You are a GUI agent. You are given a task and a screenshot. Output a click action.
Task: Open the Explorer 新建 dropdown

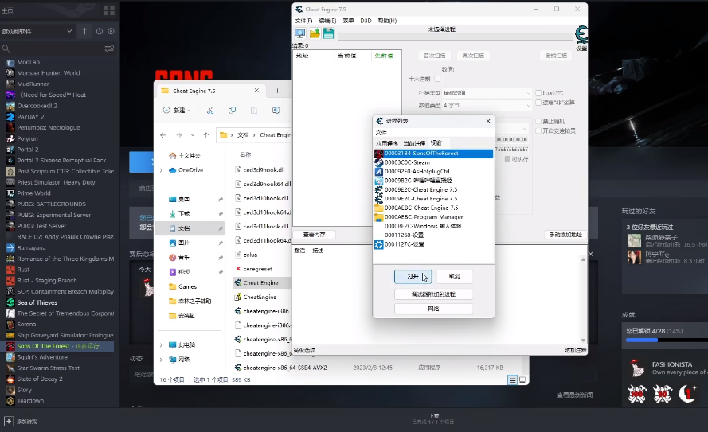click(x=177, y=110)
